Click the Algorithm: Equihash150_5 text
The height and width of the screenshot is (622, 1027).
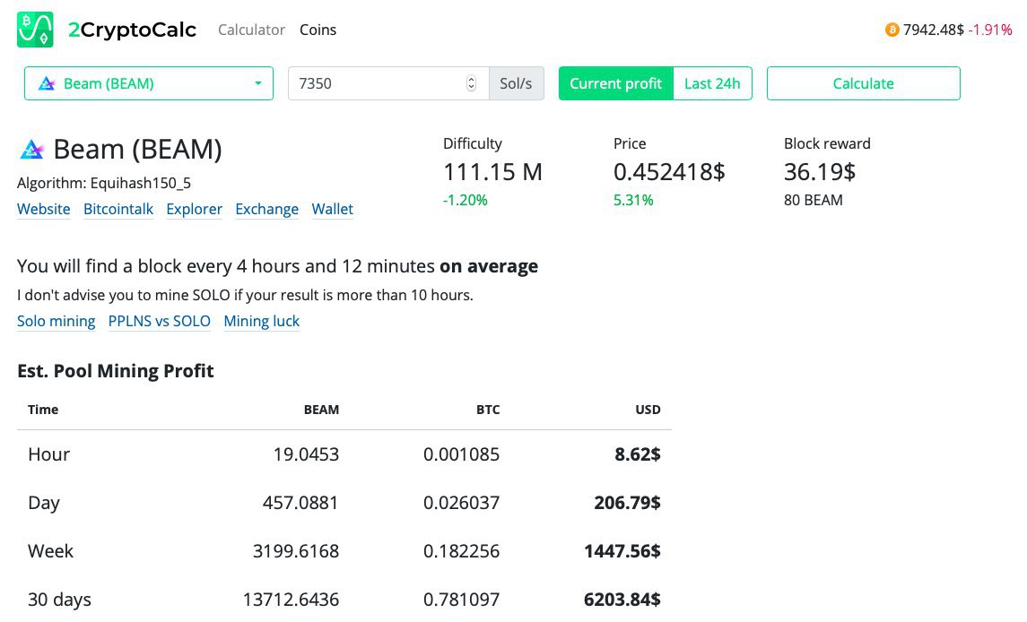point(104,183)
